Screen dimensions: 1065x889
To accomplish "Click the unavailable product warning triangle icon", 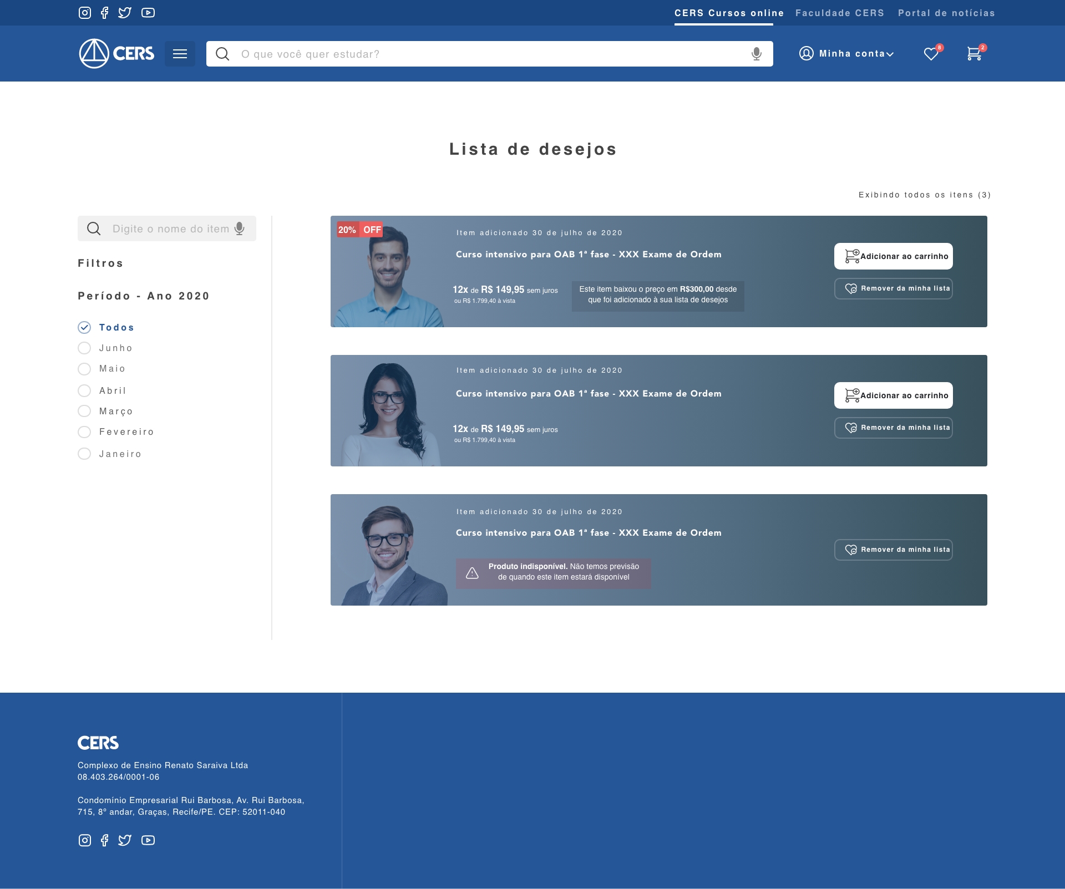I will pyautogui.click(x=472, y=573).
